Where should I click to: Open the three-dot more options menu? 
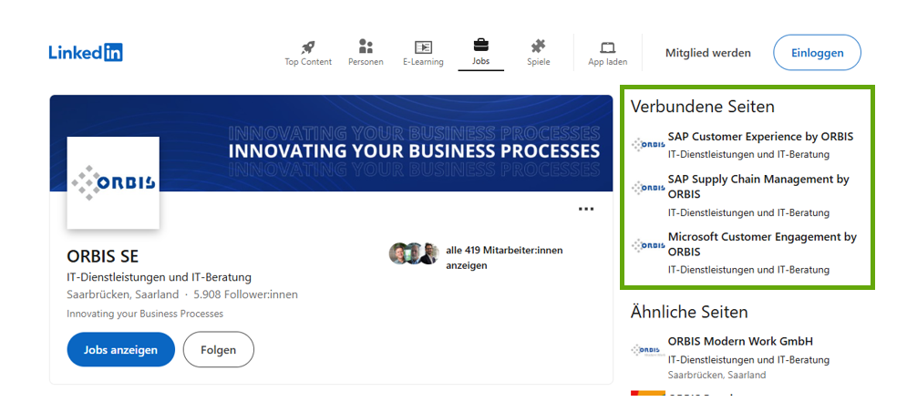(x=586, y=209)
